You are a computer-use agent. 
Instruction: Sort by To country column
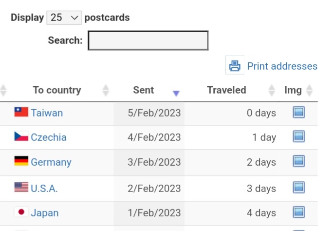[57, 90]
